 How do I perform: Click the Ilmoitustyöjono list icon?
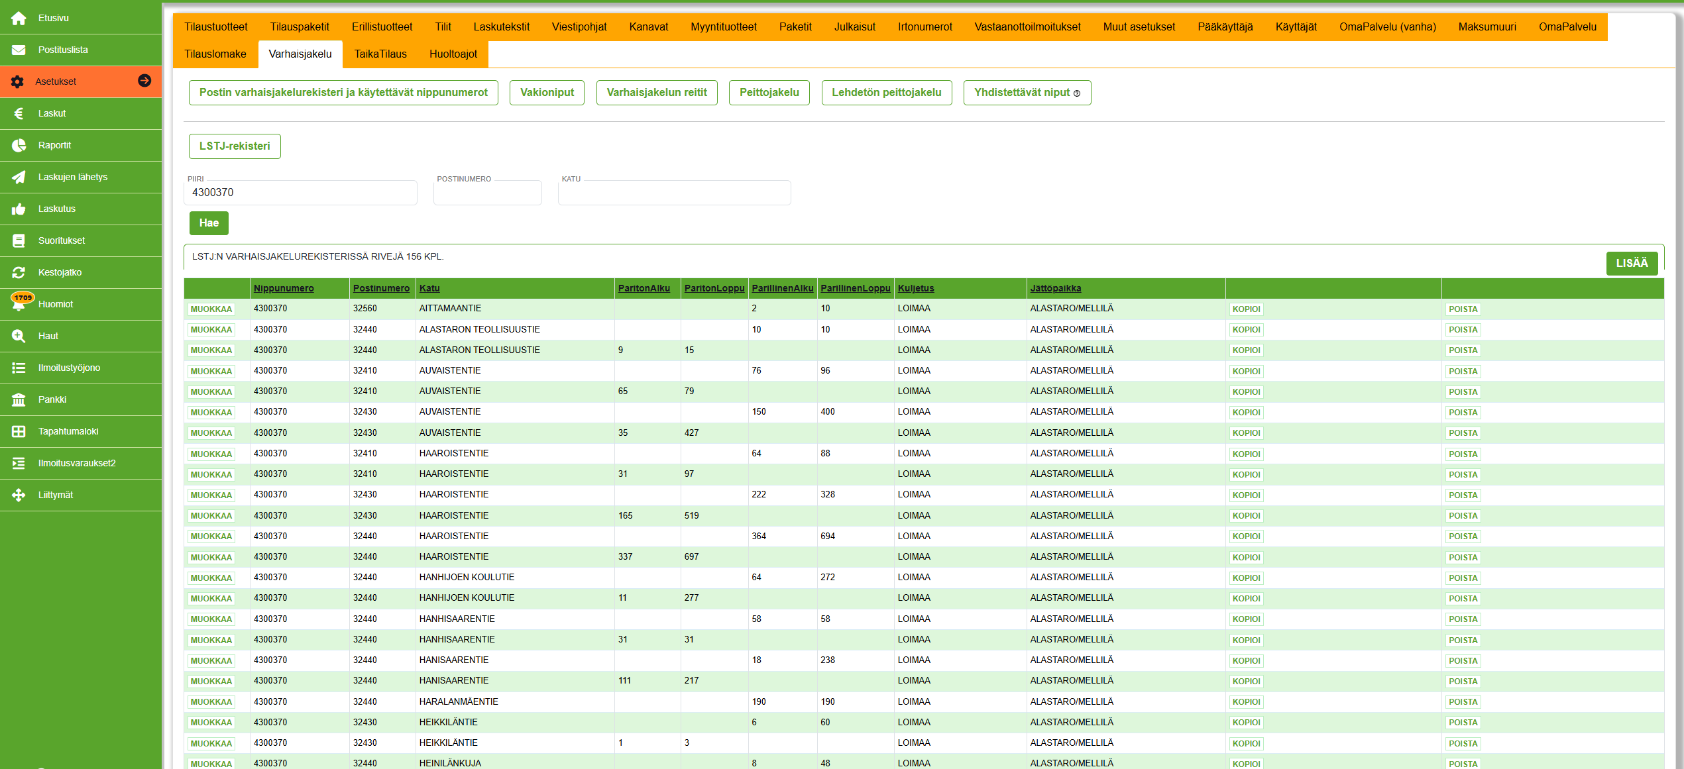point(19,368)
